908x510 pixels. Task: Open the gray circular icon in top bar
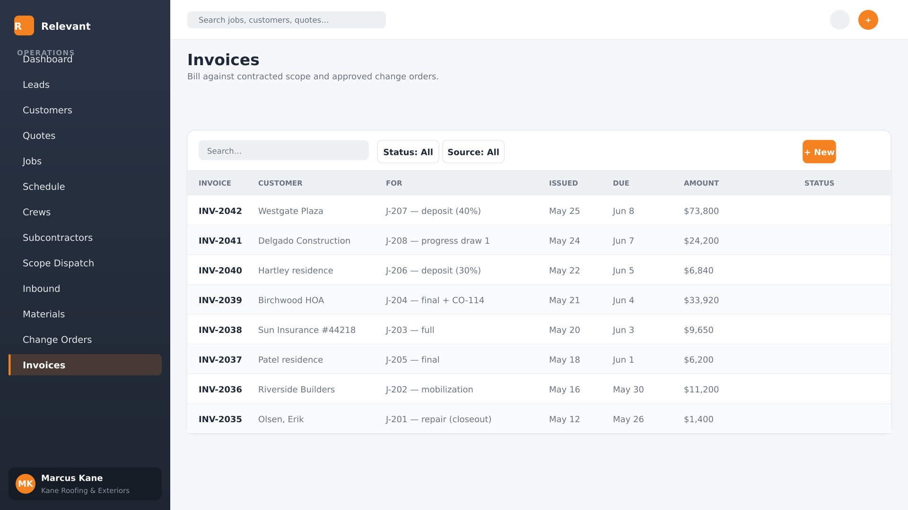coord(840,20)
